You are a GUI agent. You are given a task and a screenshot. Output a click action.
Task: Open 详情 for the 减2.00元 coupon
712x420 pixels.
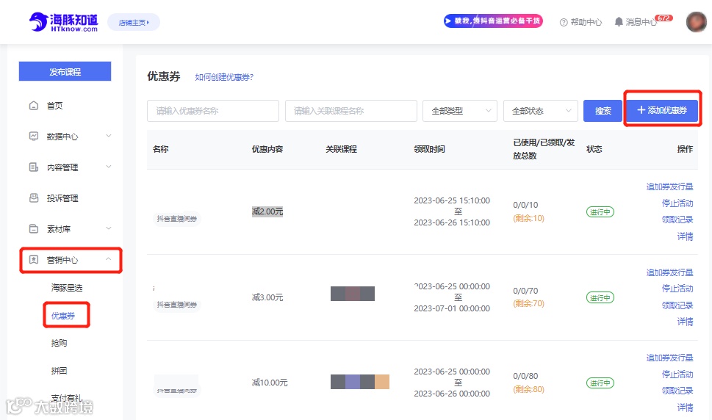pos(686,236)
